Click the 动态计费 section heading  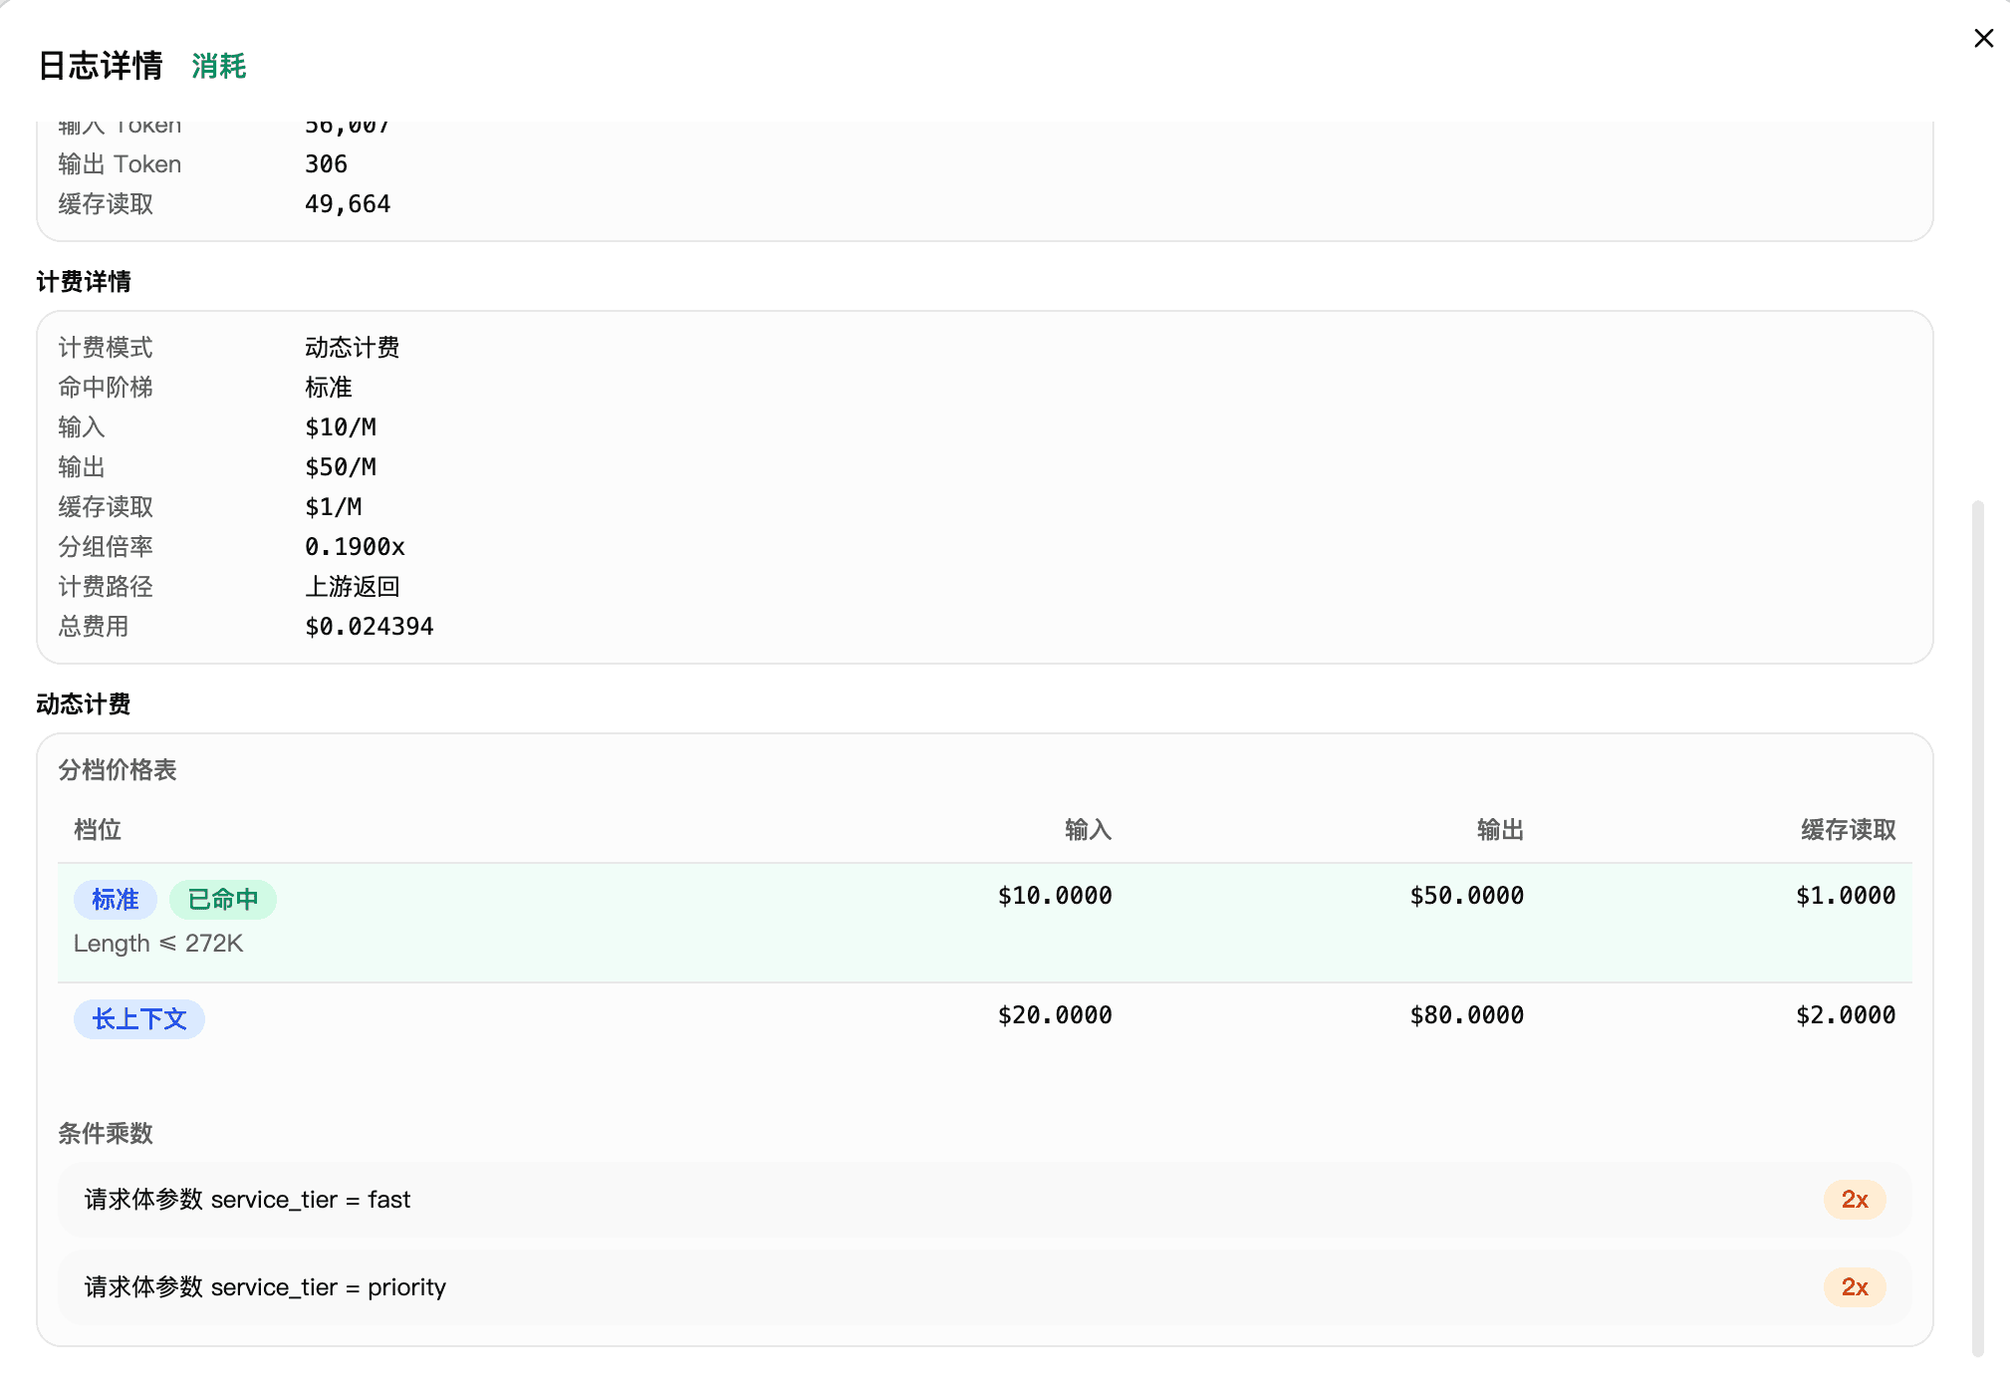coord(84,704)
